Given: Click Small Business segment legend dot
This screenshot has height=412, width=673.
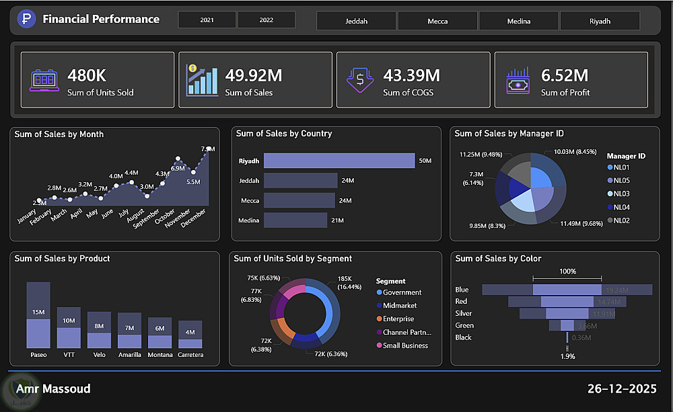Looking at the screenshot, I should (379, 345).
